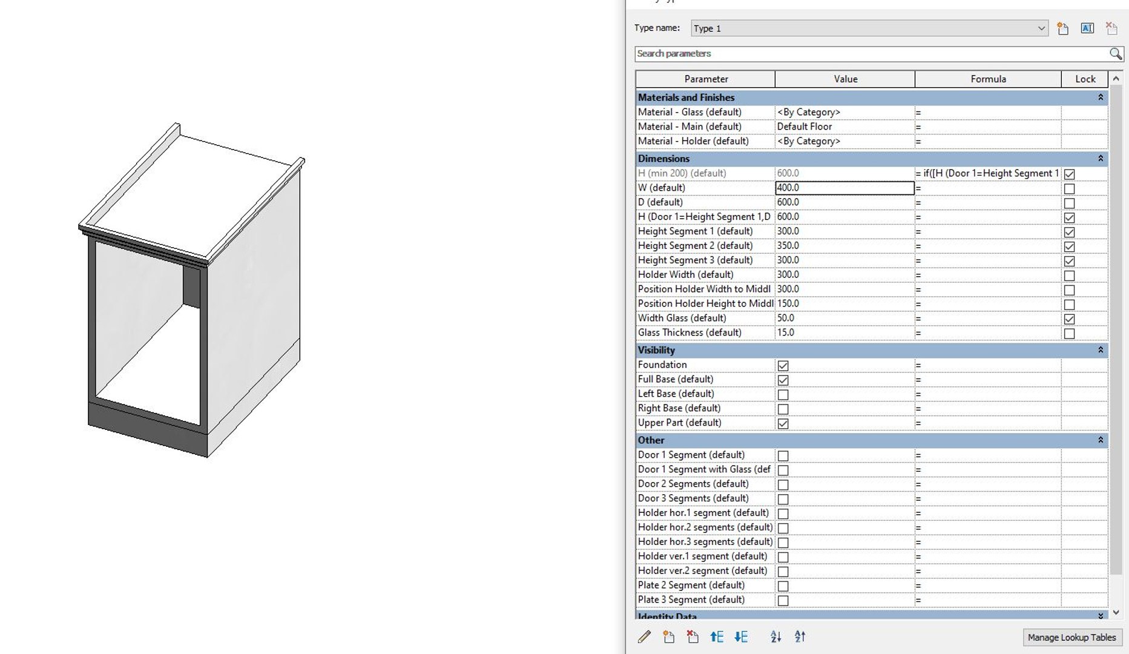Screen dimensions: 1129x654
Task: Click the Search parameters field
Action: coord(872,54)
